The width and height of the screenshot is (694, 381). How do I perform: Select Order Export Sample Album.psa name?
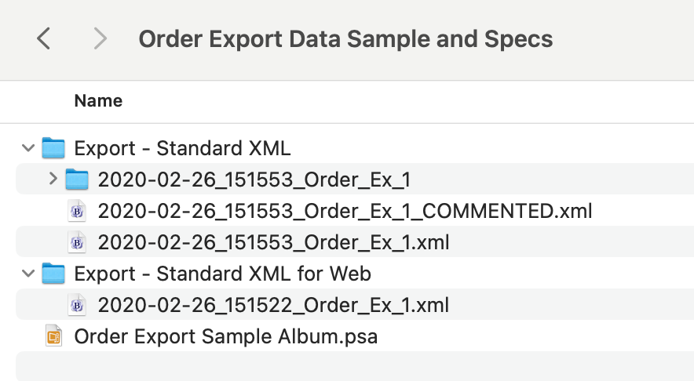[225, 336]
